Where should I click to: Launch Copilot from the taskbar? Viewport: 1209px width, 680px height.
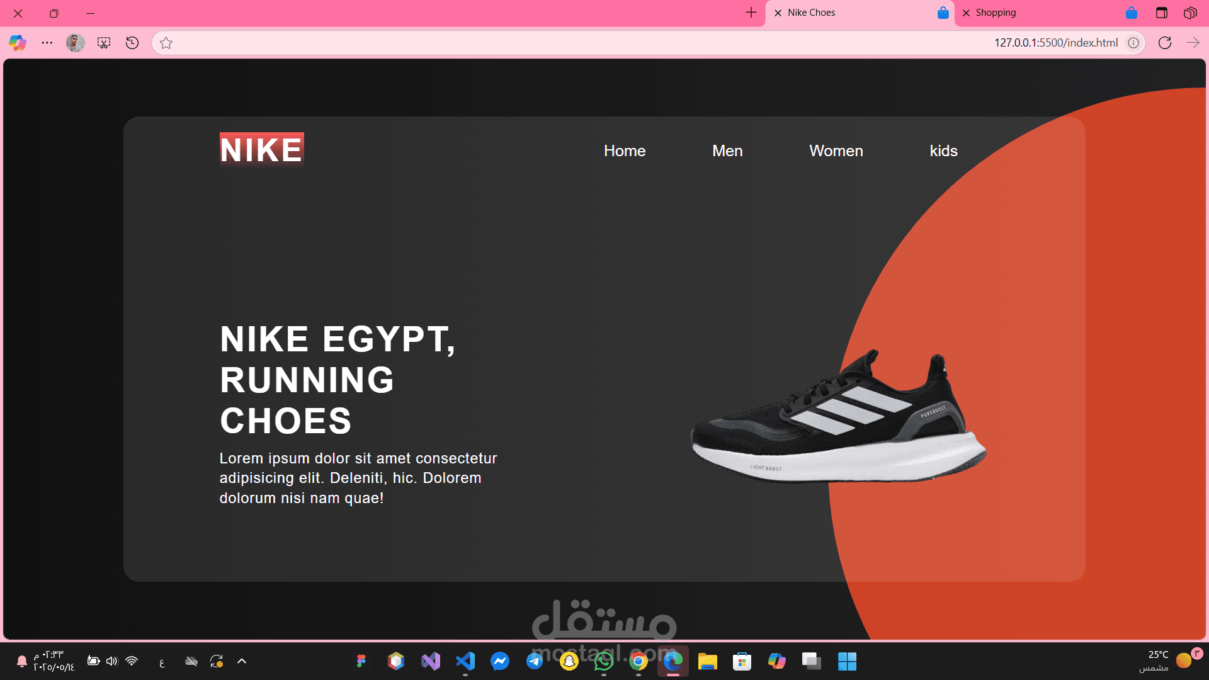pos(777,661)
